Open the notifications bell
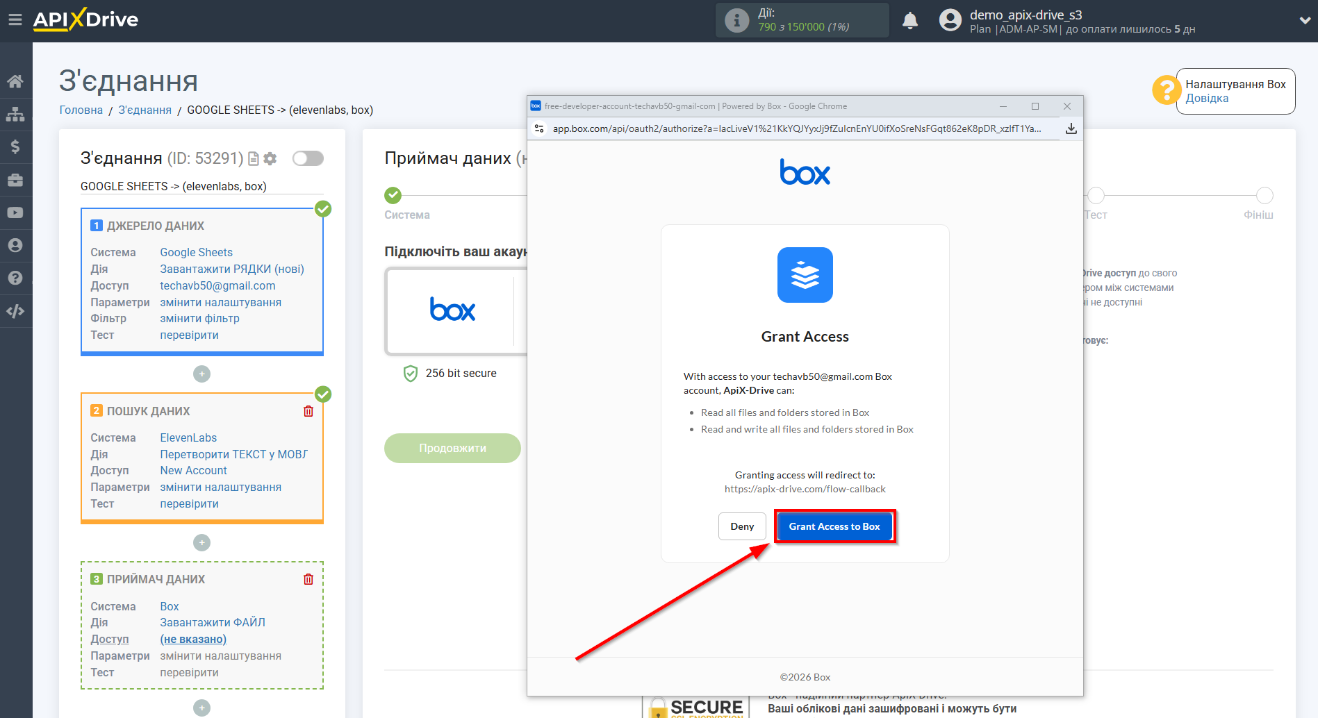Screen dimensions: 1318x718 [910, 20]
